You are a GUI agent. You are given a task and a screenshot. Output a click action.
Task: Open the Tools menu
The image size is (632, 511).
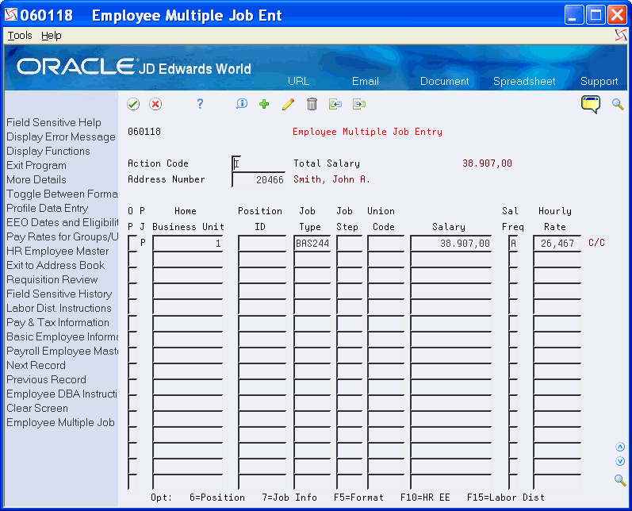click(20, 36)
